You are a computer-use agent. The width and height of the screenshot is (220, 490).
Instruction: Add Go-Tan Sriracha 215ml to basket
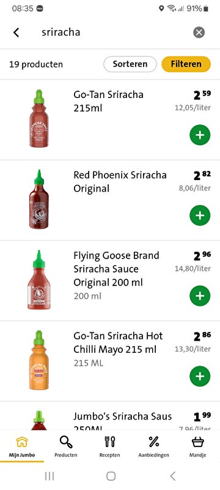[x=200, y=135]
